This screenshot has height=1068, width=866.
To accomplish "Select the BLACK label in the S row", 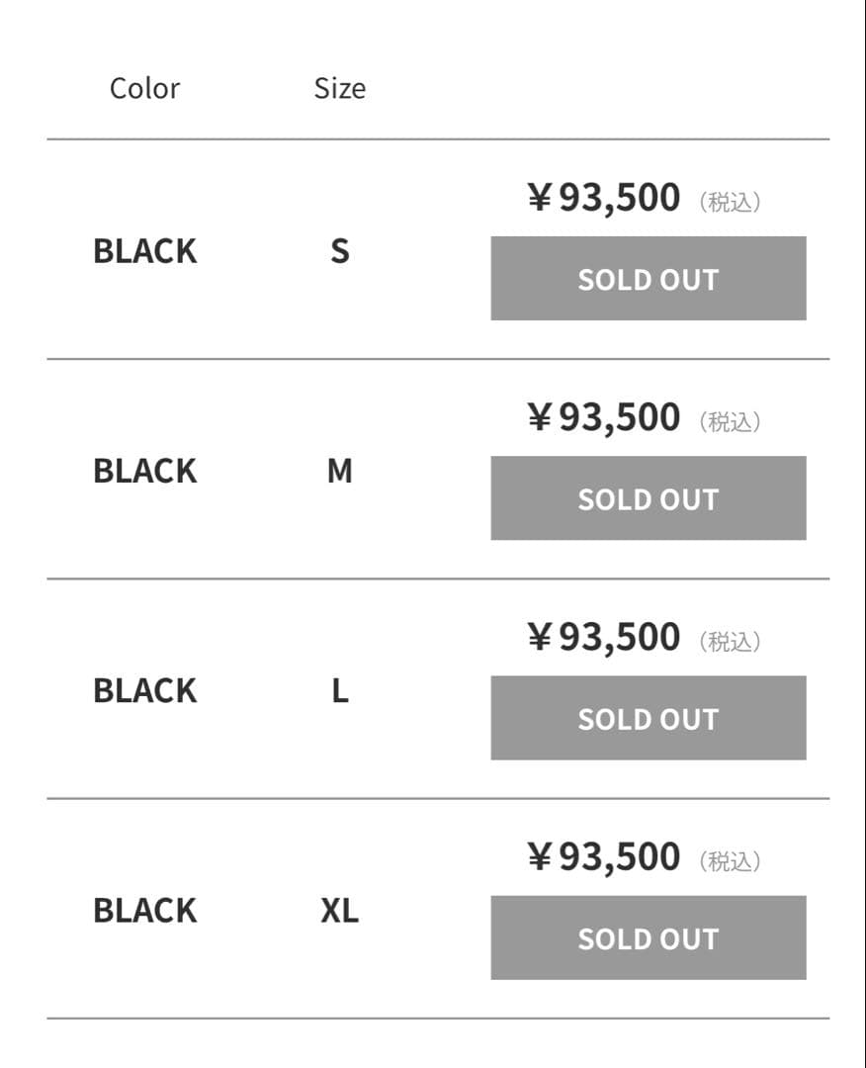I will coord(144,251).
